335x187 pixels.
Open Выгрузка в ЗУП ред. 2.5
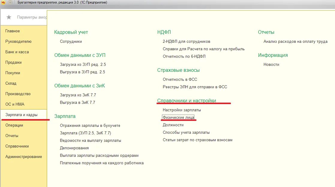pyautogui.click(x=82, y=72)
